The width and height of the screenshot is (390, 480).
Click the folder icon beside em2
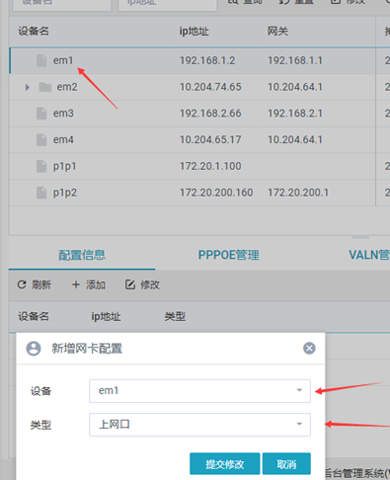[x=45, y=87]
